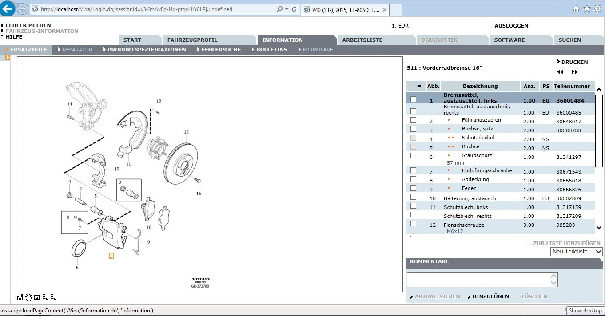Open the Neu Teileliste dropdown

pyautogui.click(x=577, y=252)
